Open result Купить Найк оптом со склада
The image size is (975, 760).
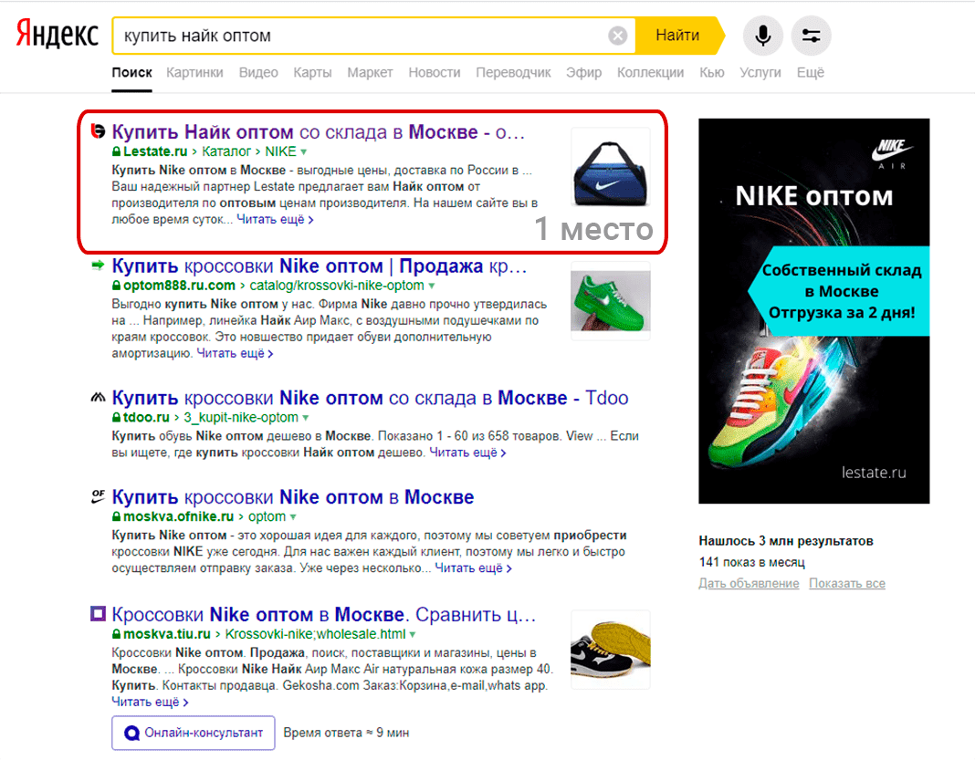click(319, 131)
